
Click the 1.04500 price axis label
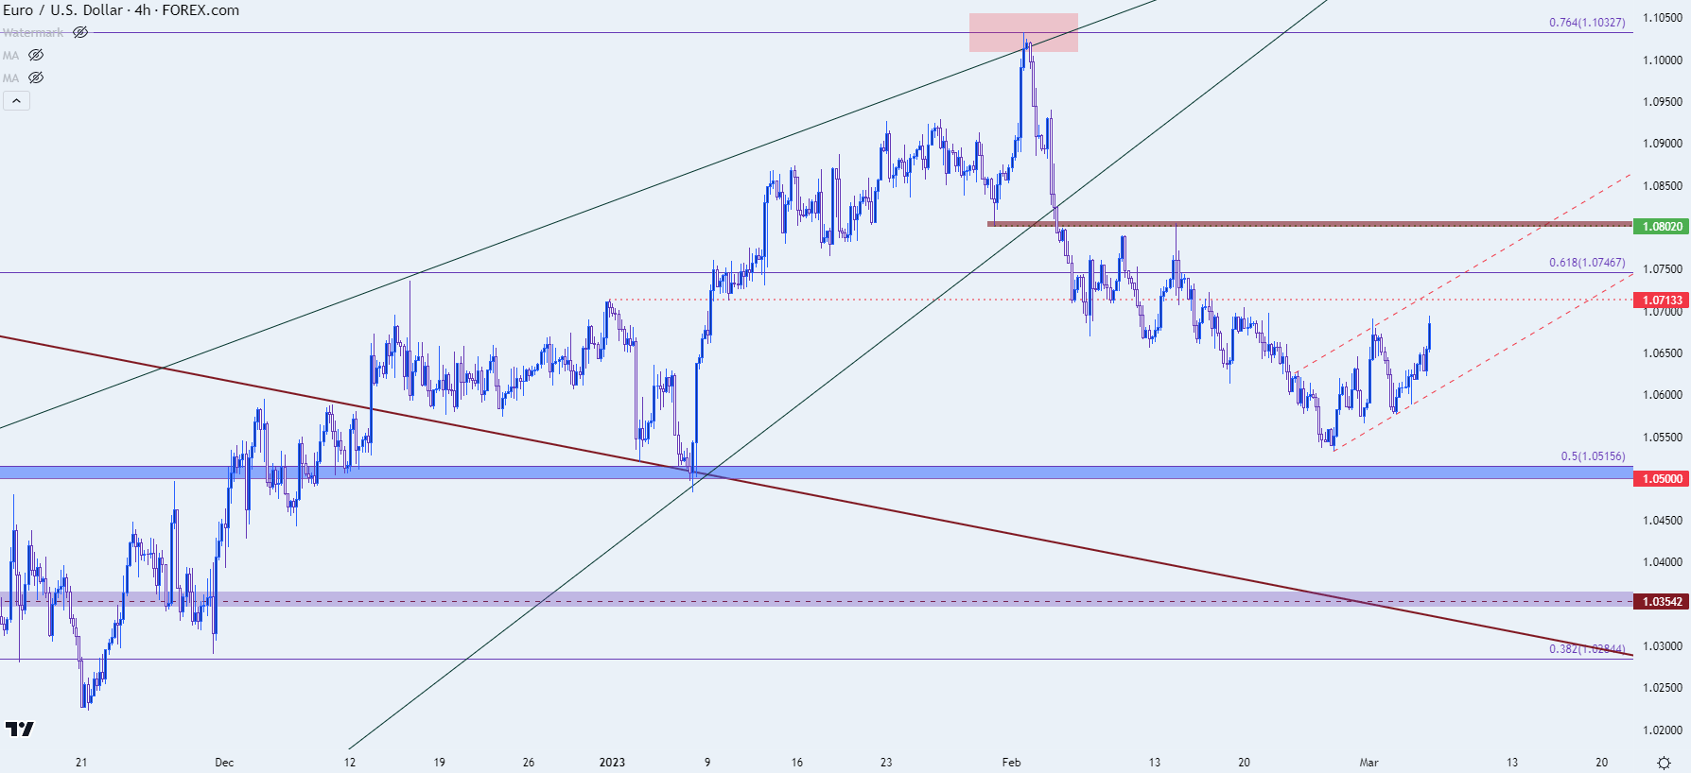pyautogui.click(x=1663, y=521)
